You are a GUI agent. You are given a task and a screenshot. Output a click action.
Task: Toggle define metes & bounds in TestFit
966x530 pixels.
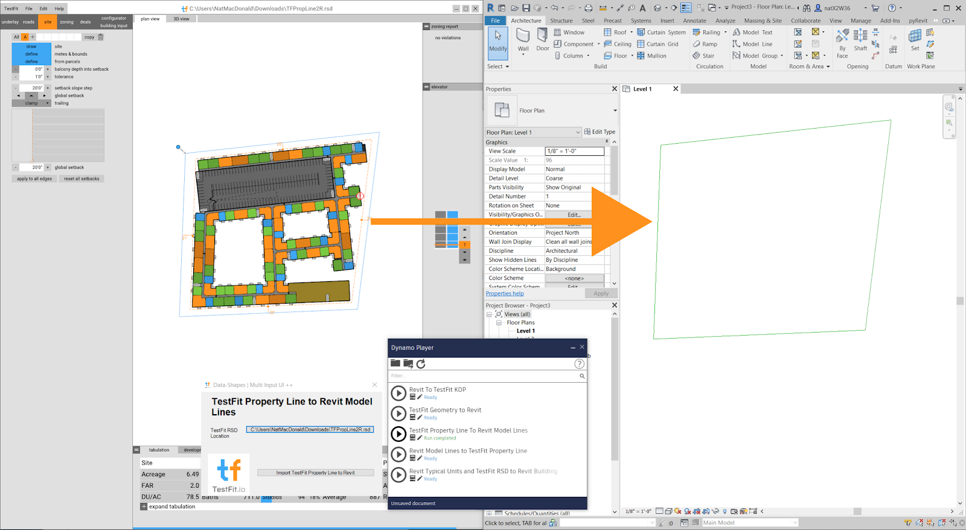(31, 54)
